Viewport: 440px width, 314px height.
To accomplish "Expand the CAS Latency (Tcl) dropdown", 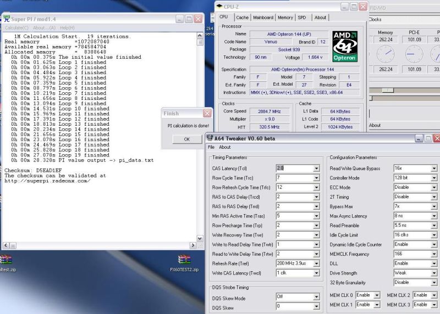I will pos(316,169).
